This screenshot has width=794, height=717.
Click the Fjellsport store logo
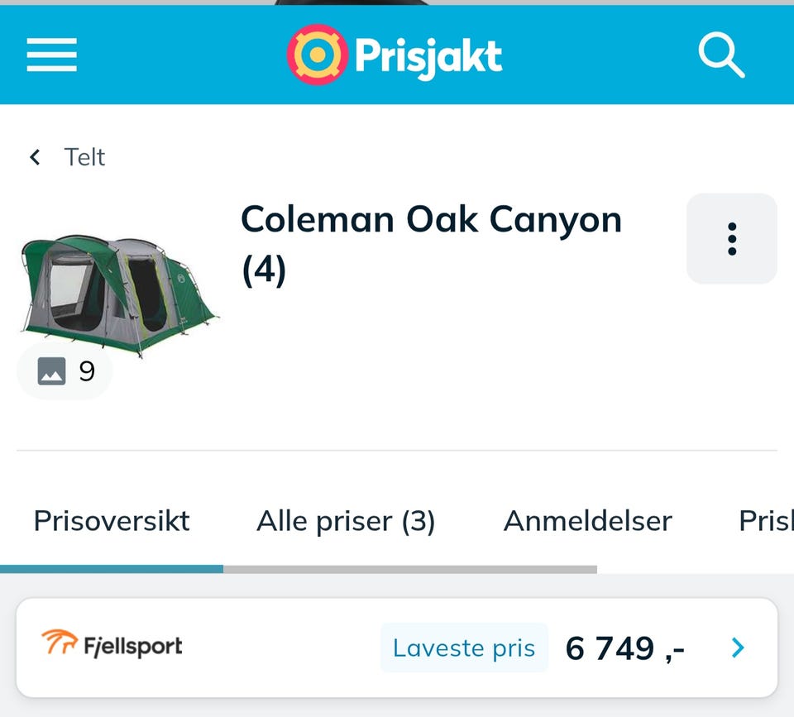[x=111, y=648]
